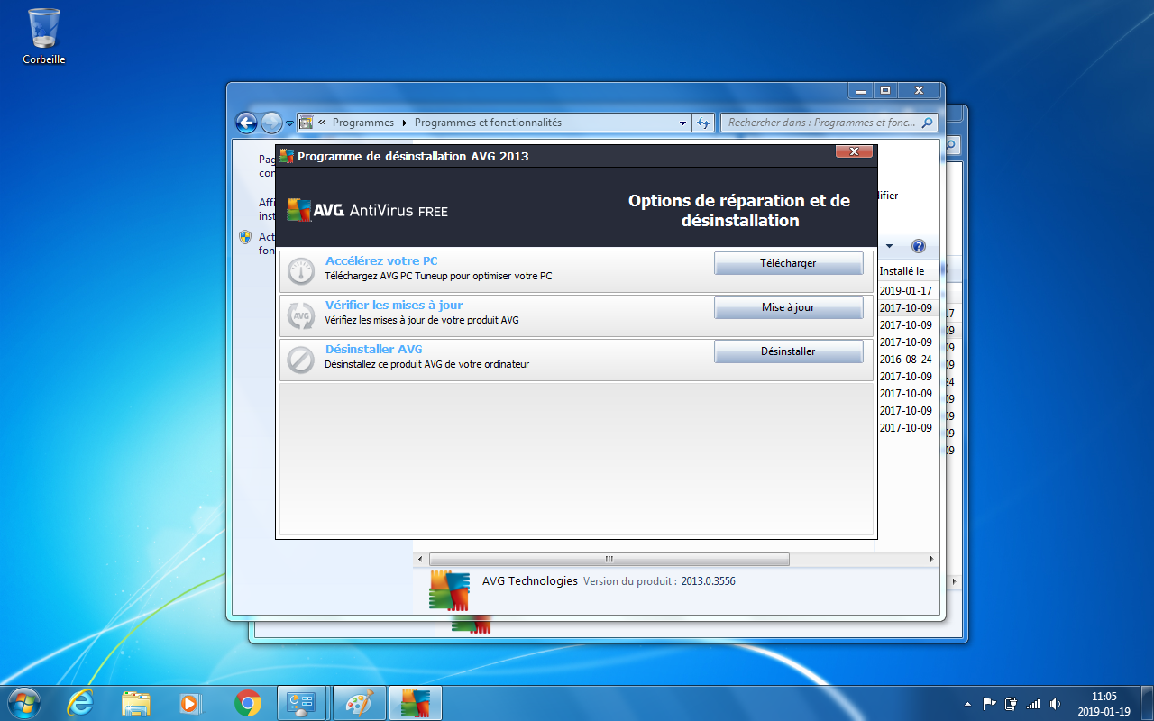Click the blue help question mark icon

coord(919,246)
